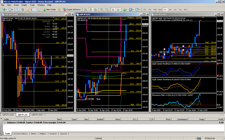Viewport: 225px width, 140px height.
Task: Toggle the Navigator folder-star icon
Action: (x=28, y=10)
